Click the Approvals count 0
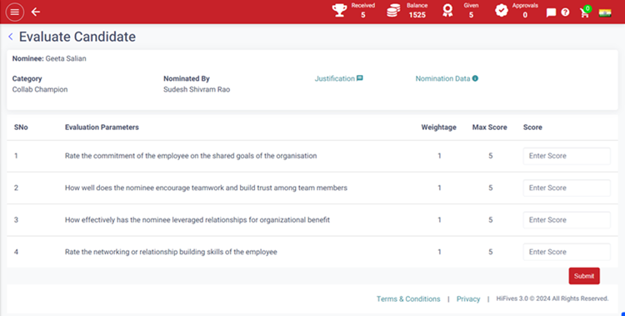 tap(525, 15)
